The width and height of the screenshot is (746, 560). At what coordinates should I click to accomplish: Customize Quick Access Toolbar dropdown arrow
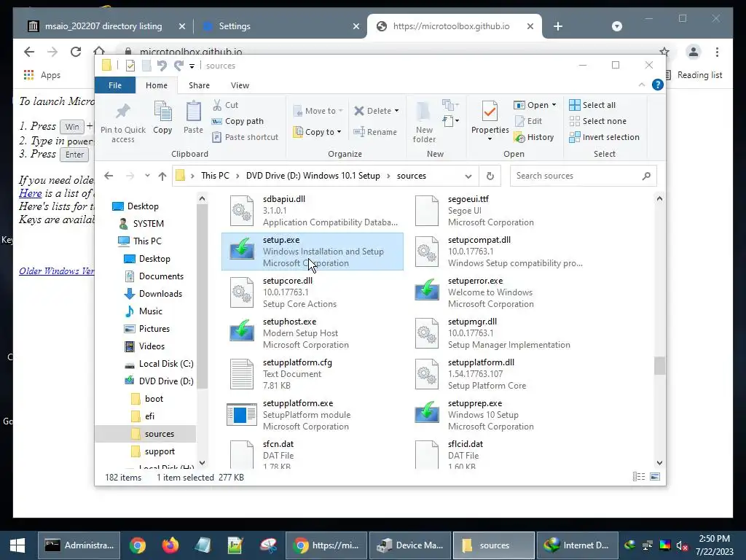192,66
